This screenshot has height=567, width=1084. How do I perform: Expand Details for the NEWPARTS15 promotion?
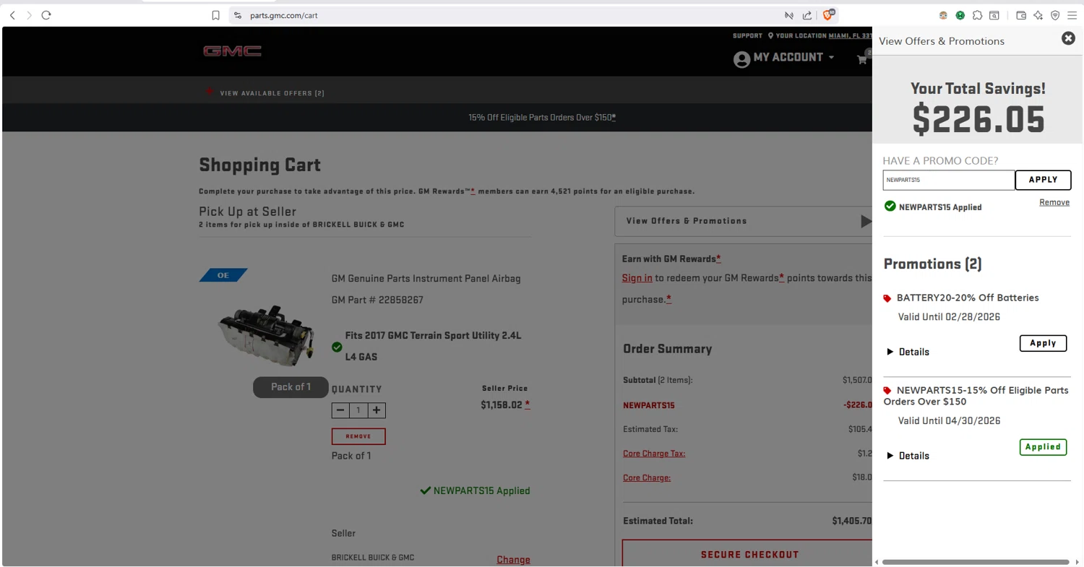click(908, 456)
